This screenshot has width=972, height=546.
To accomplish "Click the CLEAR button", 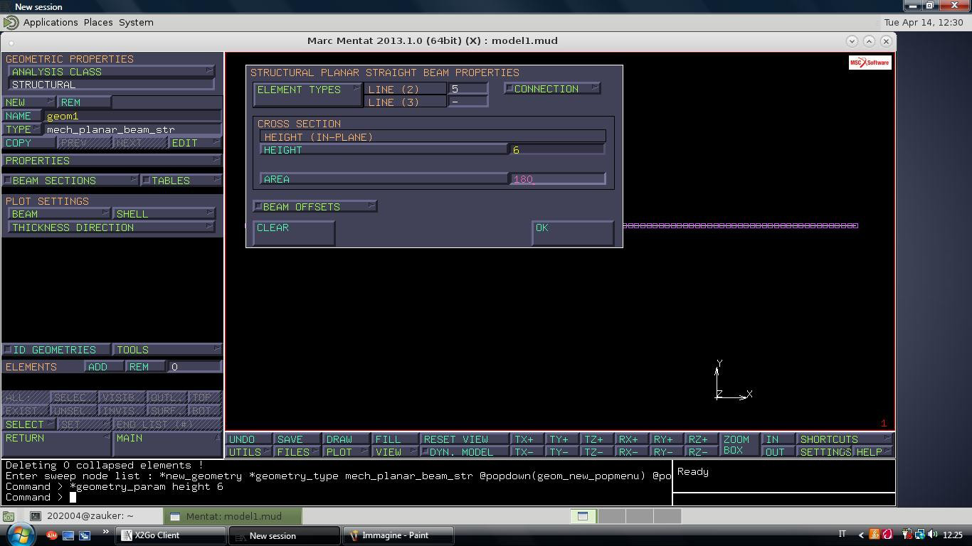I will point(294,232).
